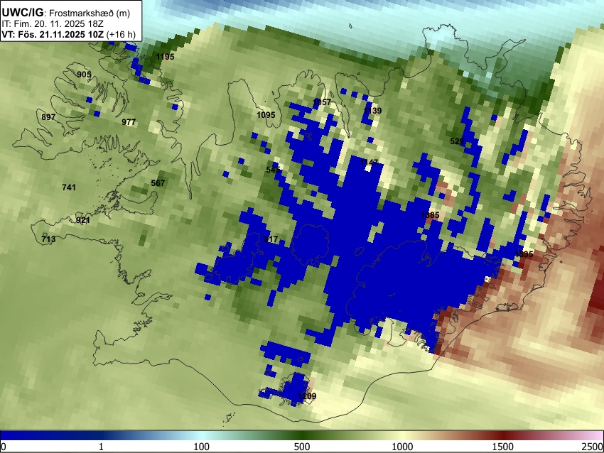Click the 0 tick on the color scale
The height and width of the screenshot is (453, 604).
pyautogui.click(x=4, y=447)
